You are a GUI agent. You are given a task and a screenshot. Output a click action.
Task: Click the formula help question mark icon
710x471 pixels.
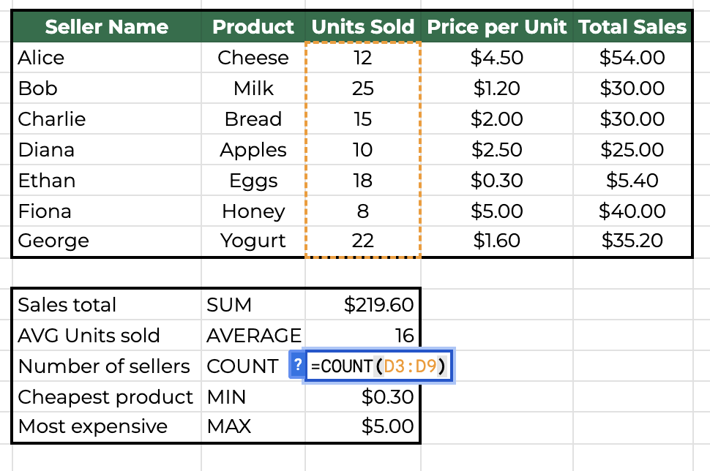pyautogui.click(x=297, y=366)
